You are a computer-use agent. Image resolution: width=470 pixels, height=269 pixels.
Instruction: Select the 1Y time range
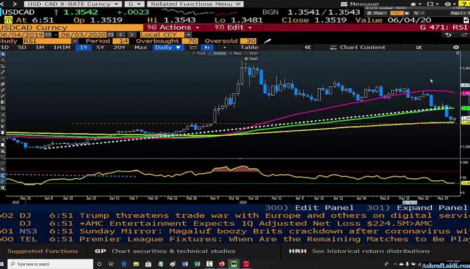83,47
